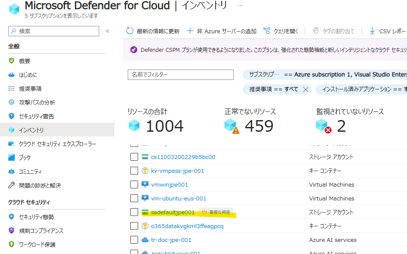Click the target icon beside 攻撃パスの分析
This screenshot has height=254, width=407.
point(11,102)
